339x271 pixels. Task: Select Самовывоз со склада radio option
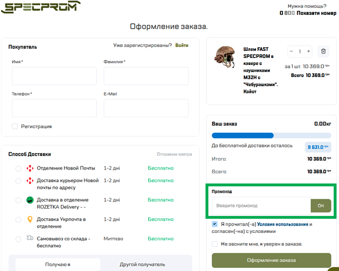[x=18, y=239]
